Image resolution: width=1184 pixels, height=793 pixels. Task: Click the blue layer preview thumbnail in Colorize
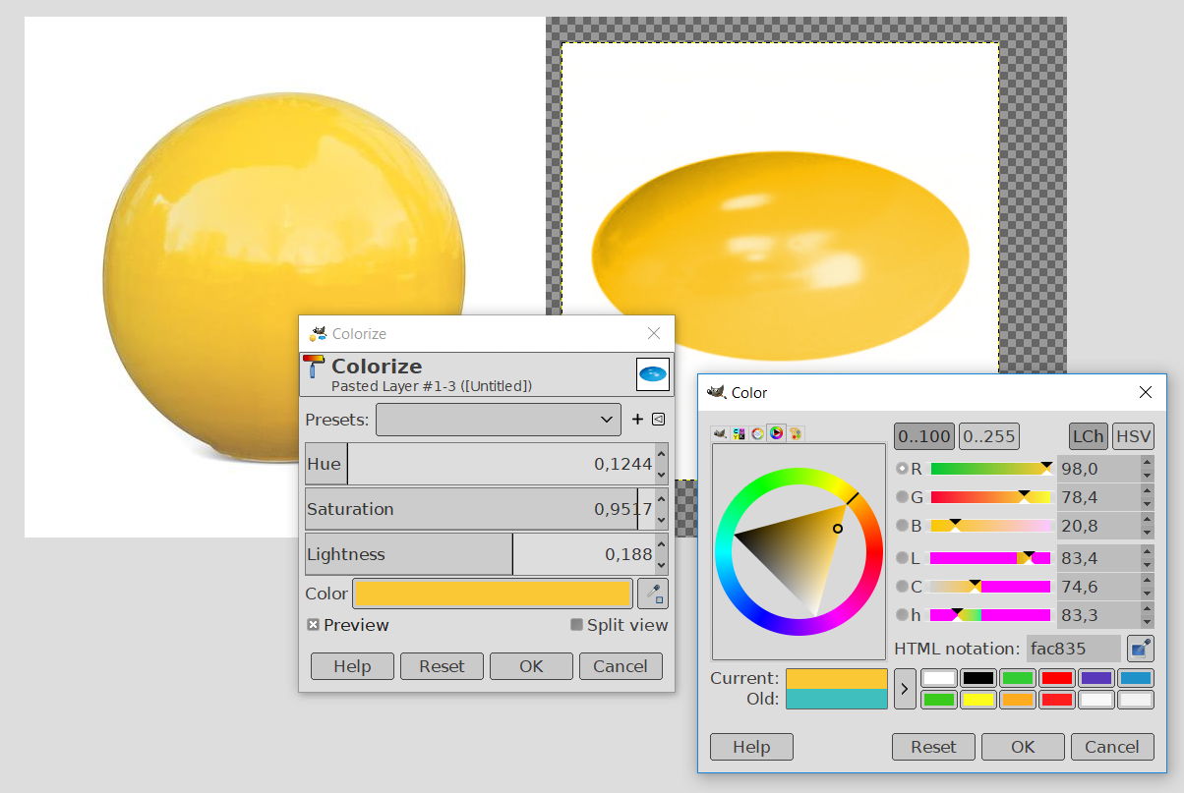653,373
